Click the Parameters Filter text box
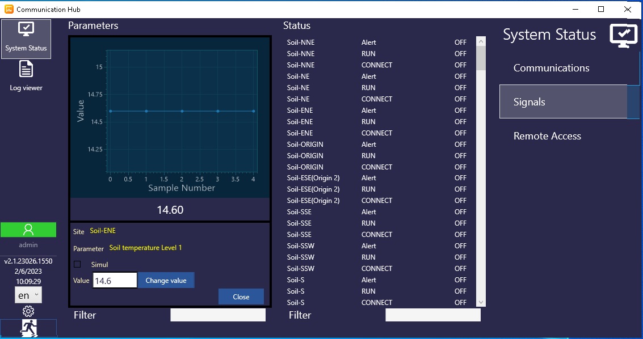This screenshot has width=643, height=339. [218, 315]
